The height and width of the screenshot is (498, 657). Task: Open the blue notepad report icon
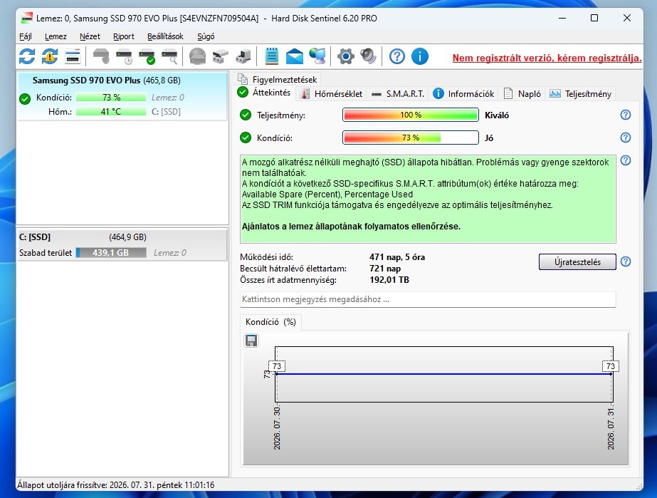[x=271, y=56]
